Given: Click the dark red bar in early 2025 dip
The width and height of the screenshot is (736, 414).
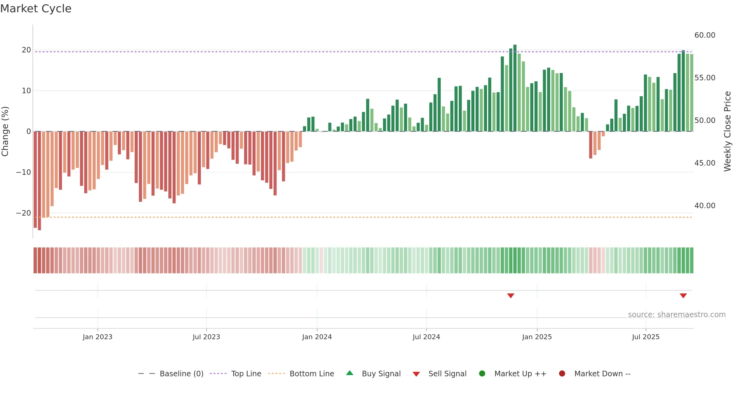Looking at the screenshot, I should [x=591, y=145].
